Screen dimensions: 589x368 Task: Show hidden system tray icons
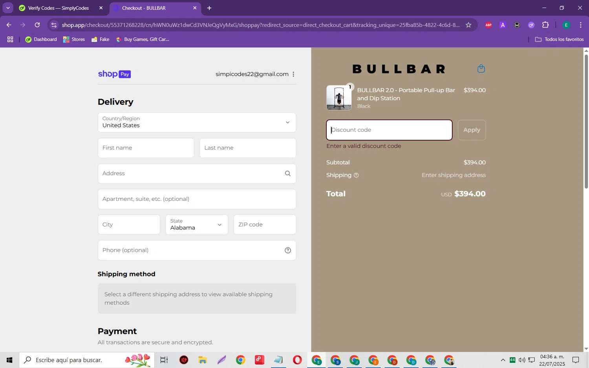point(503,360)
